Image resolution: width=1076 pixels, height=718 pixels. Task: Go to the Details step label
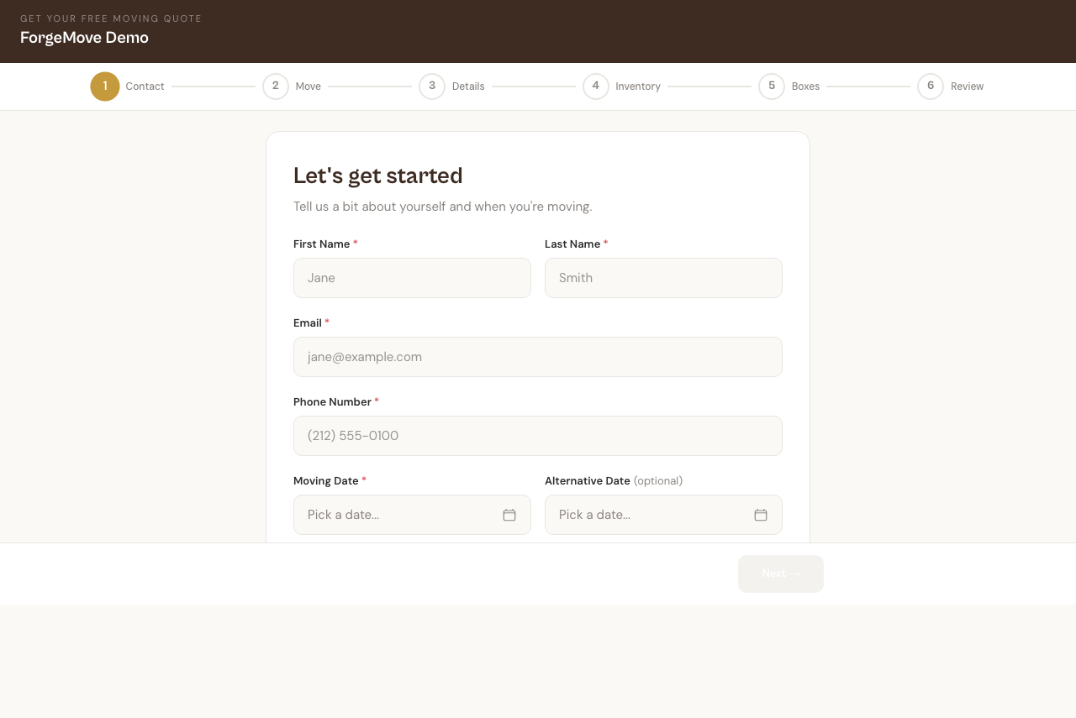(468, 86)
